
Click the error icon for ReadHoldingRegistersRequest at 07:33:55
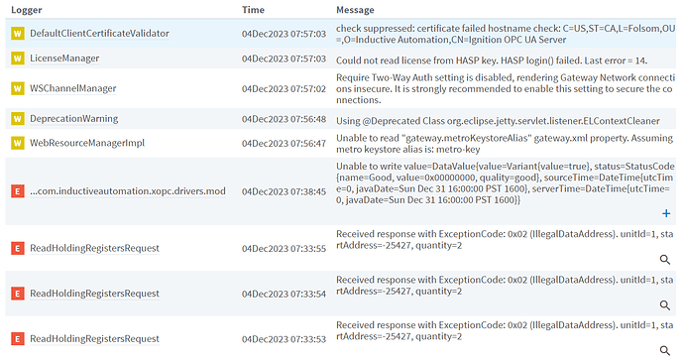tap(18, 248)
